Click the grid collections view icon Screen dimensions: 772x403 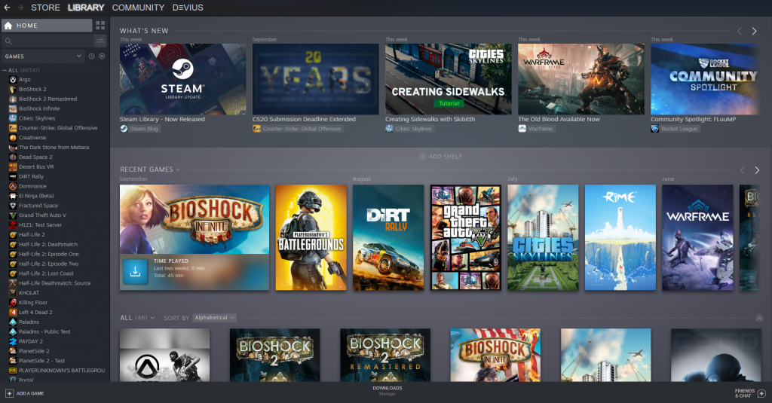point(100,26)
